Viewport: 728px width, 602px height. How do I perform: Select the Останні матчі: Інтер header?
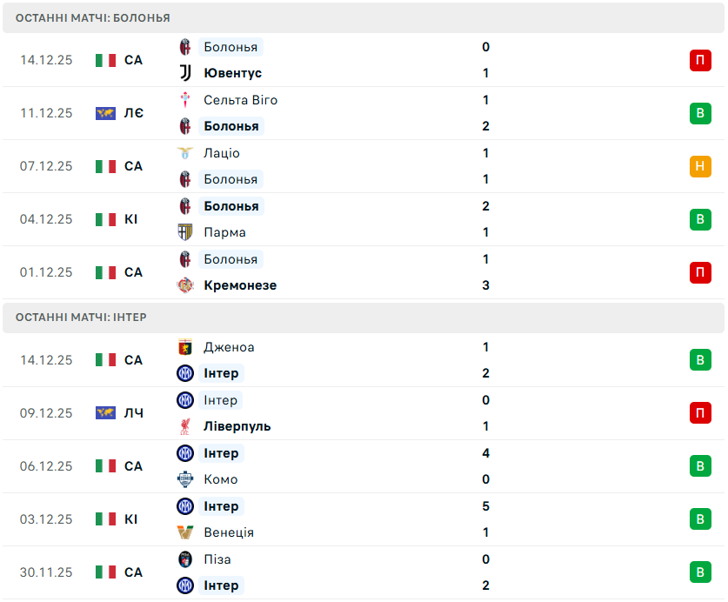click(81, 318)
